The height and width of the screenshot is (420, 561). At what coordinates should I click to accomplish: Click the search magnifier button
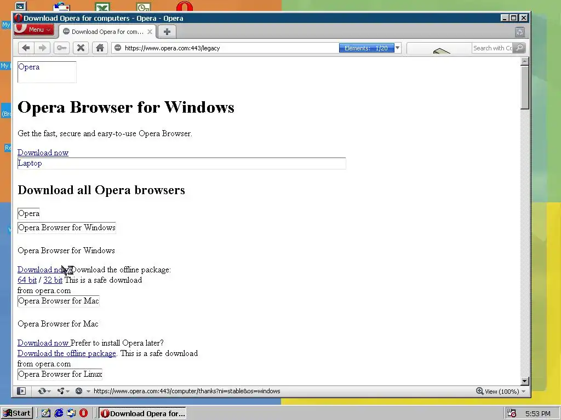click(519, 48)
